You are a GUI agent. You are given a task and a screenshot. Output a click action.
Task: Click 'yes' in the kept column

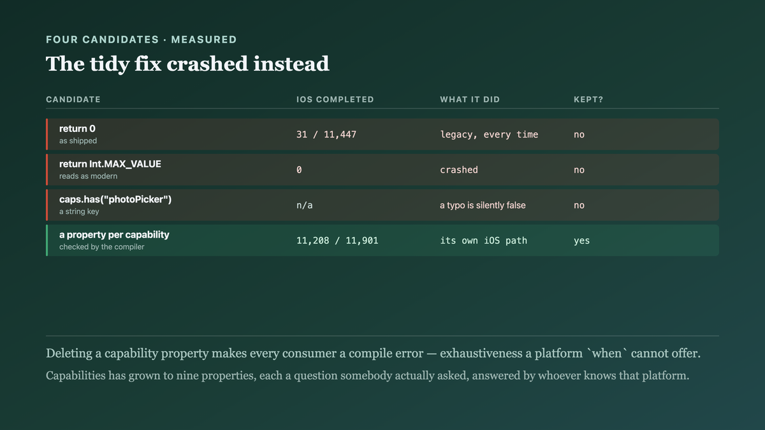pyautogui.click(x=581, y=241)
